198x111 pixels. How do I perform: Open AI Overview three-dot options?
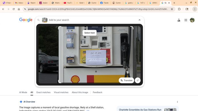tap(177, 102)
